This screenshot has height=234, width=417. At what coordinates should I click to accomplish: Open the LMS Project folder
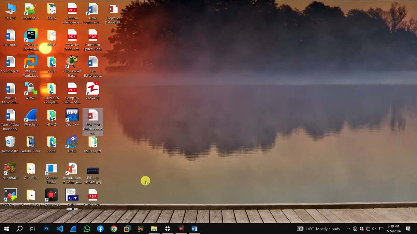click(x=93, y=145)
